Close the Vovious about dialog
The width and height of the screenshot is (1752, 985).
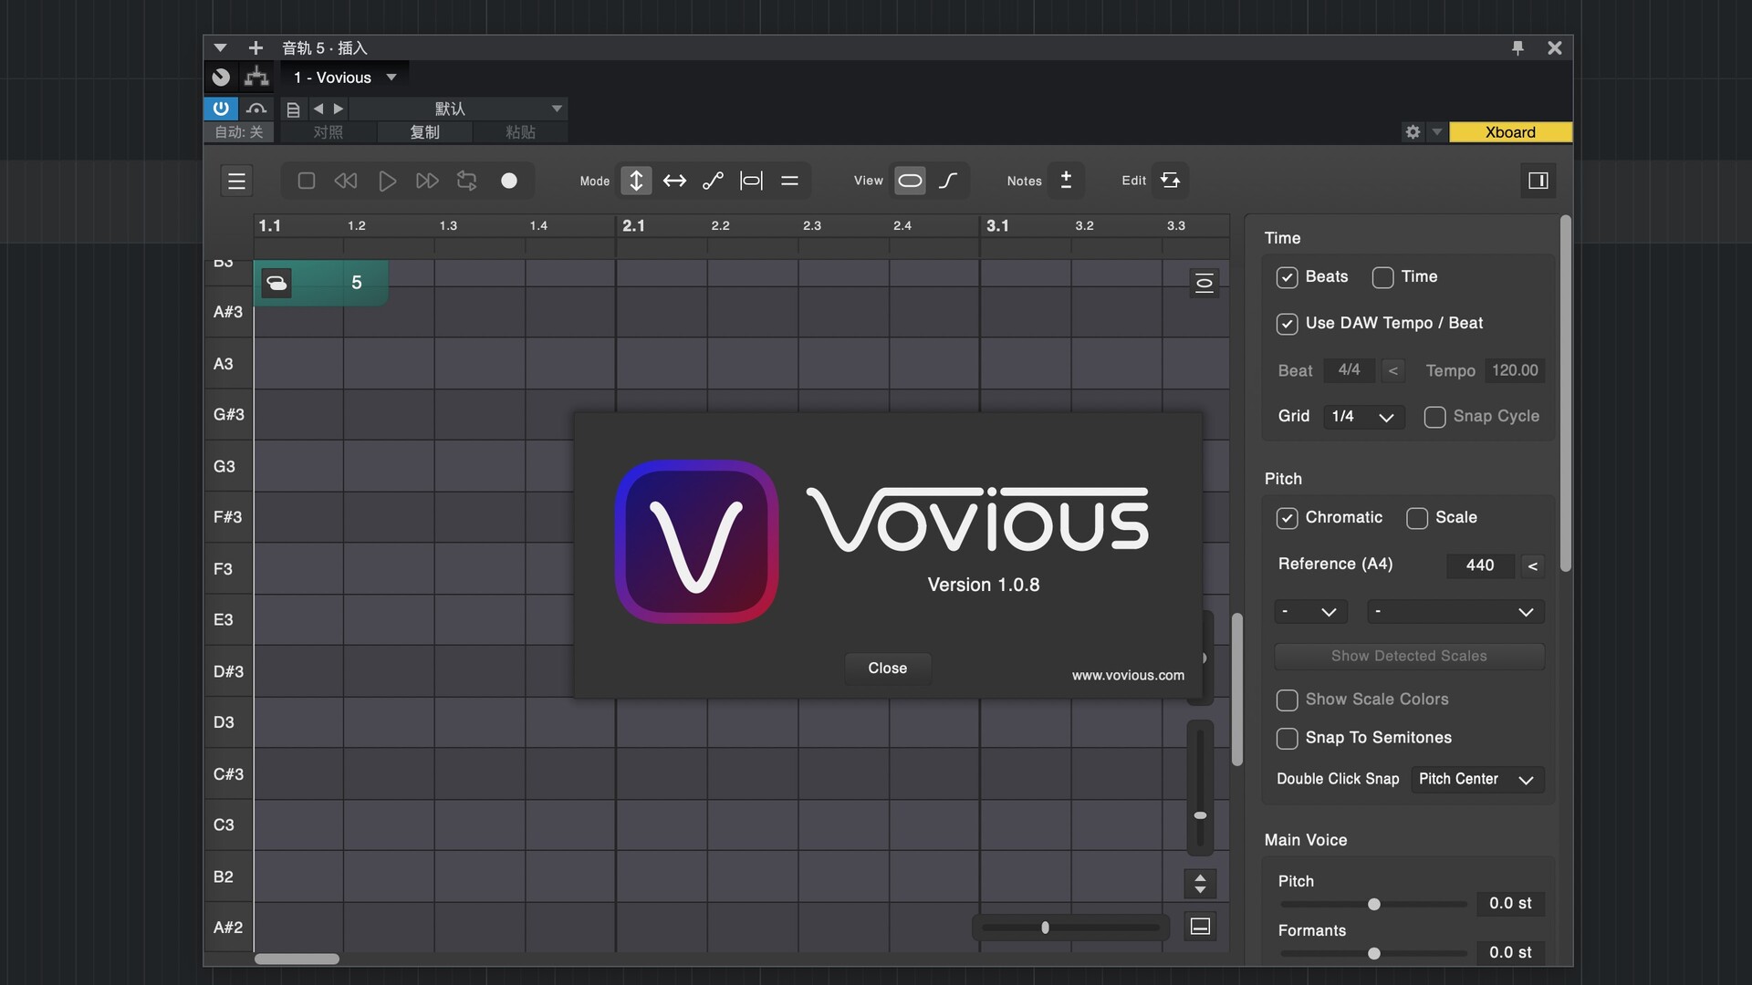click(x=887, y=669)
